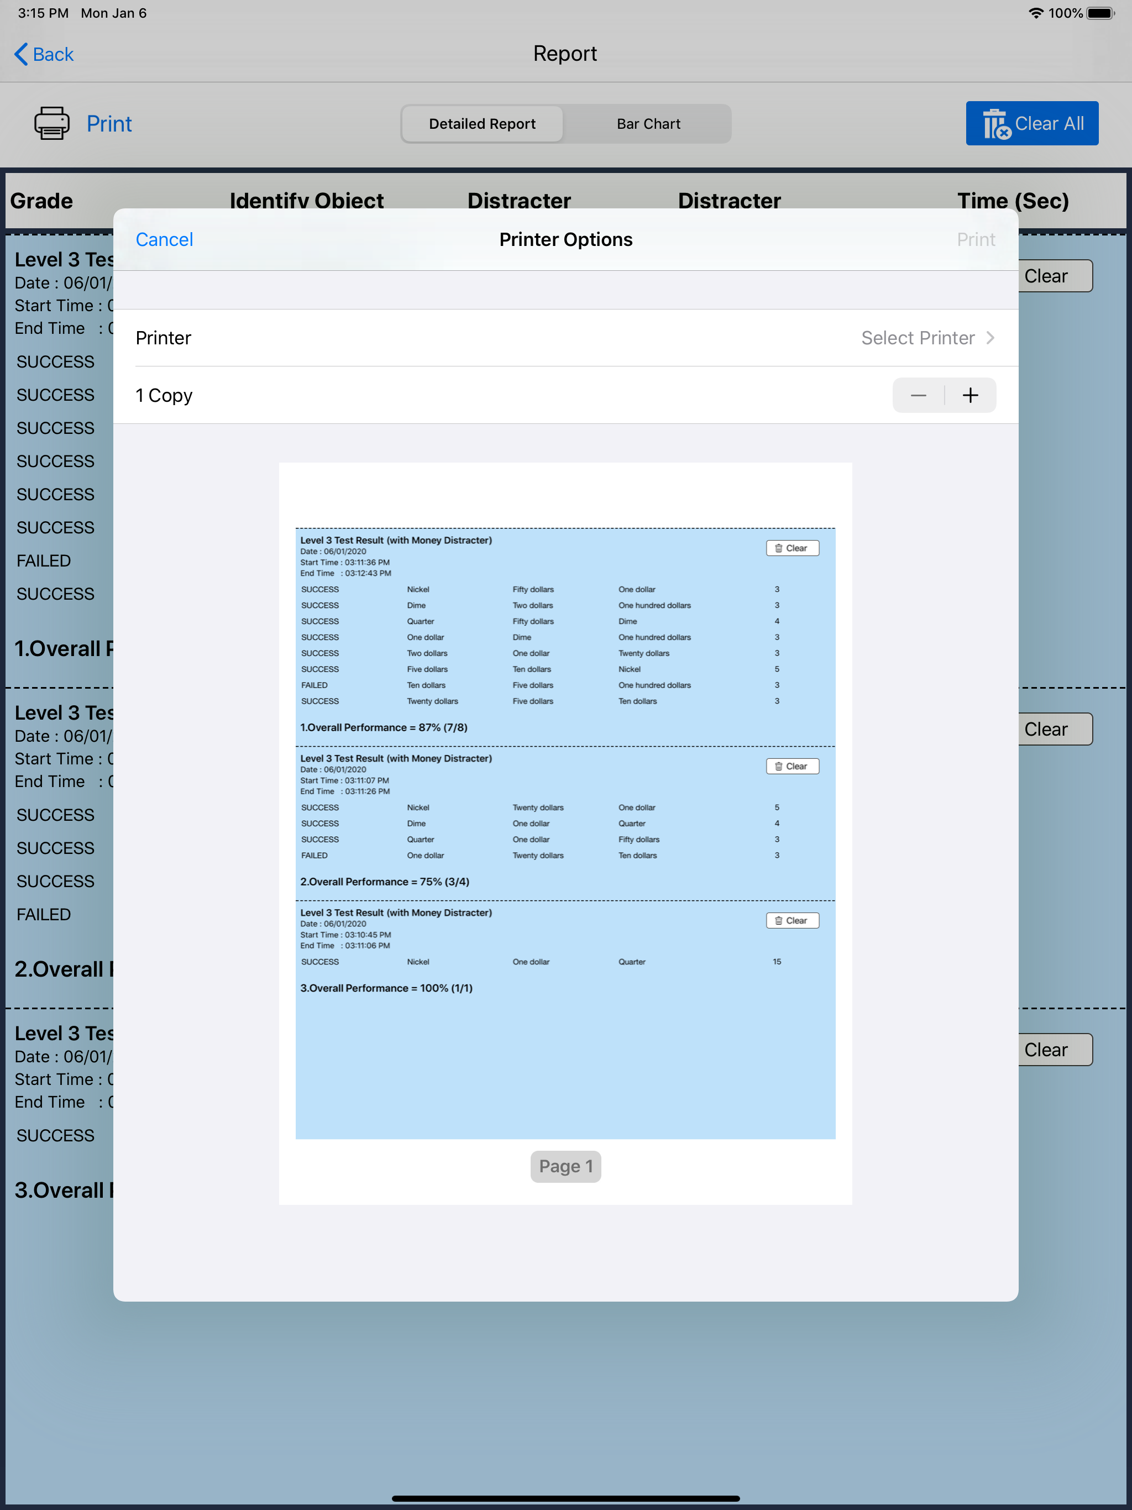Go back using the Back chevron
1132x1510 pixels.
coord(21,54)
